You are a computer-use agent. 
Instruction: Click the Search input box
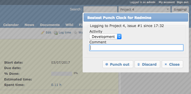100,9
